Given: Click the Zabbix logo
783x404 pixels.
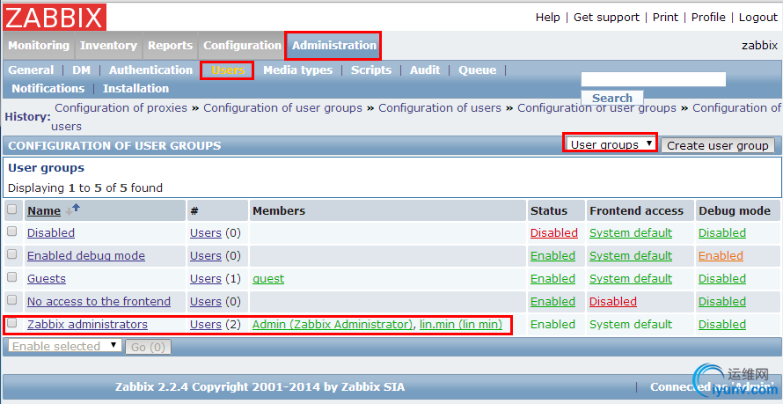Looking at the screenshot, I should coord(55,17).
